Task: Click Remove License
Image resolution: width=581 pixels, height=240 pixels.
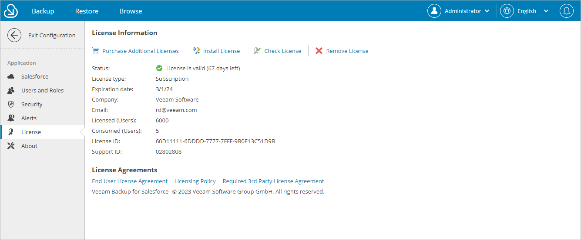Action: 347,51
